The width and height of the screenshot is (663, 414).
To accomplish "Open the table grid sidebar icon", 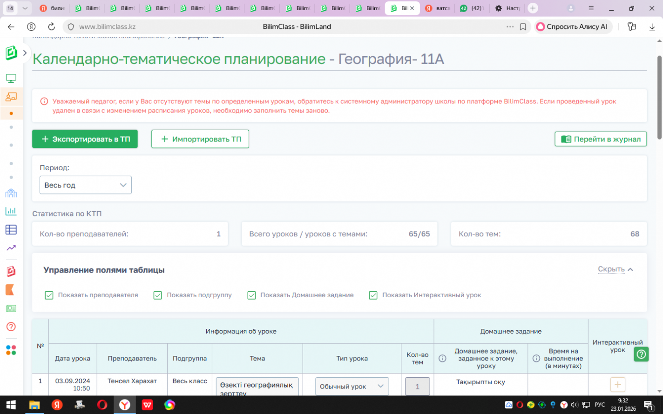I will click(x=11, y=229).
